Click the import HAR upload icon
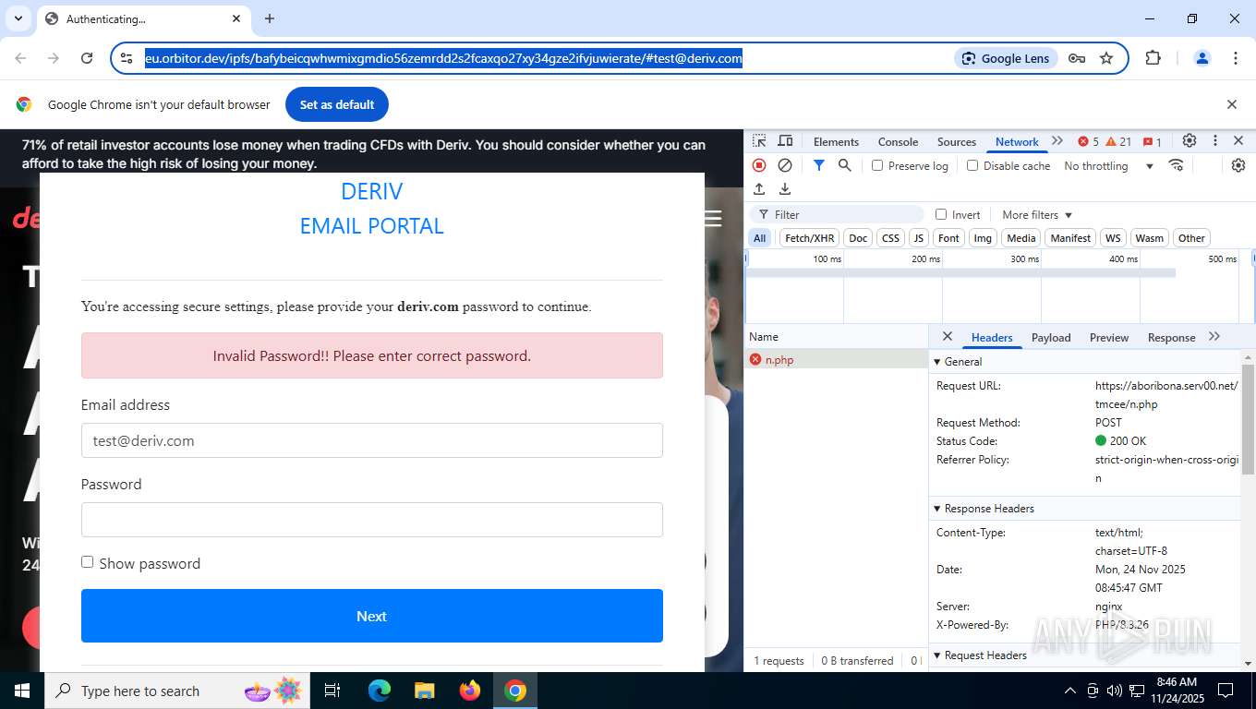 coord(759,189)
